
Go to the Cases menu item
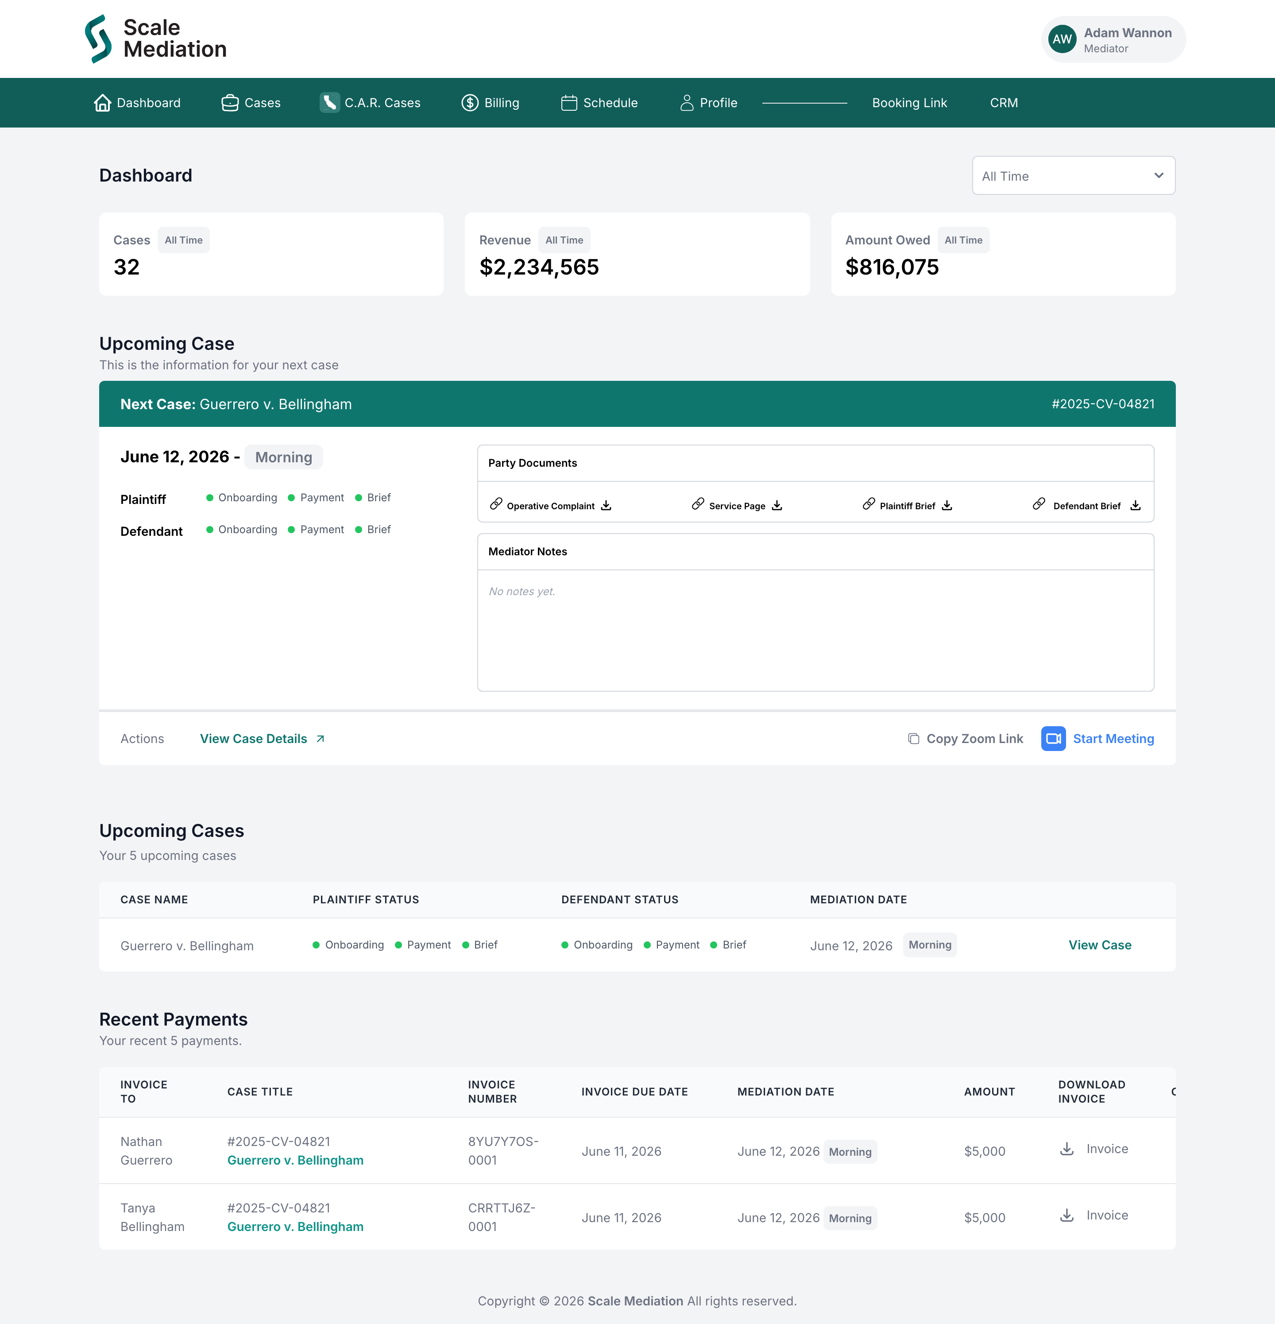pyautogui.click(x=251, y=103)
